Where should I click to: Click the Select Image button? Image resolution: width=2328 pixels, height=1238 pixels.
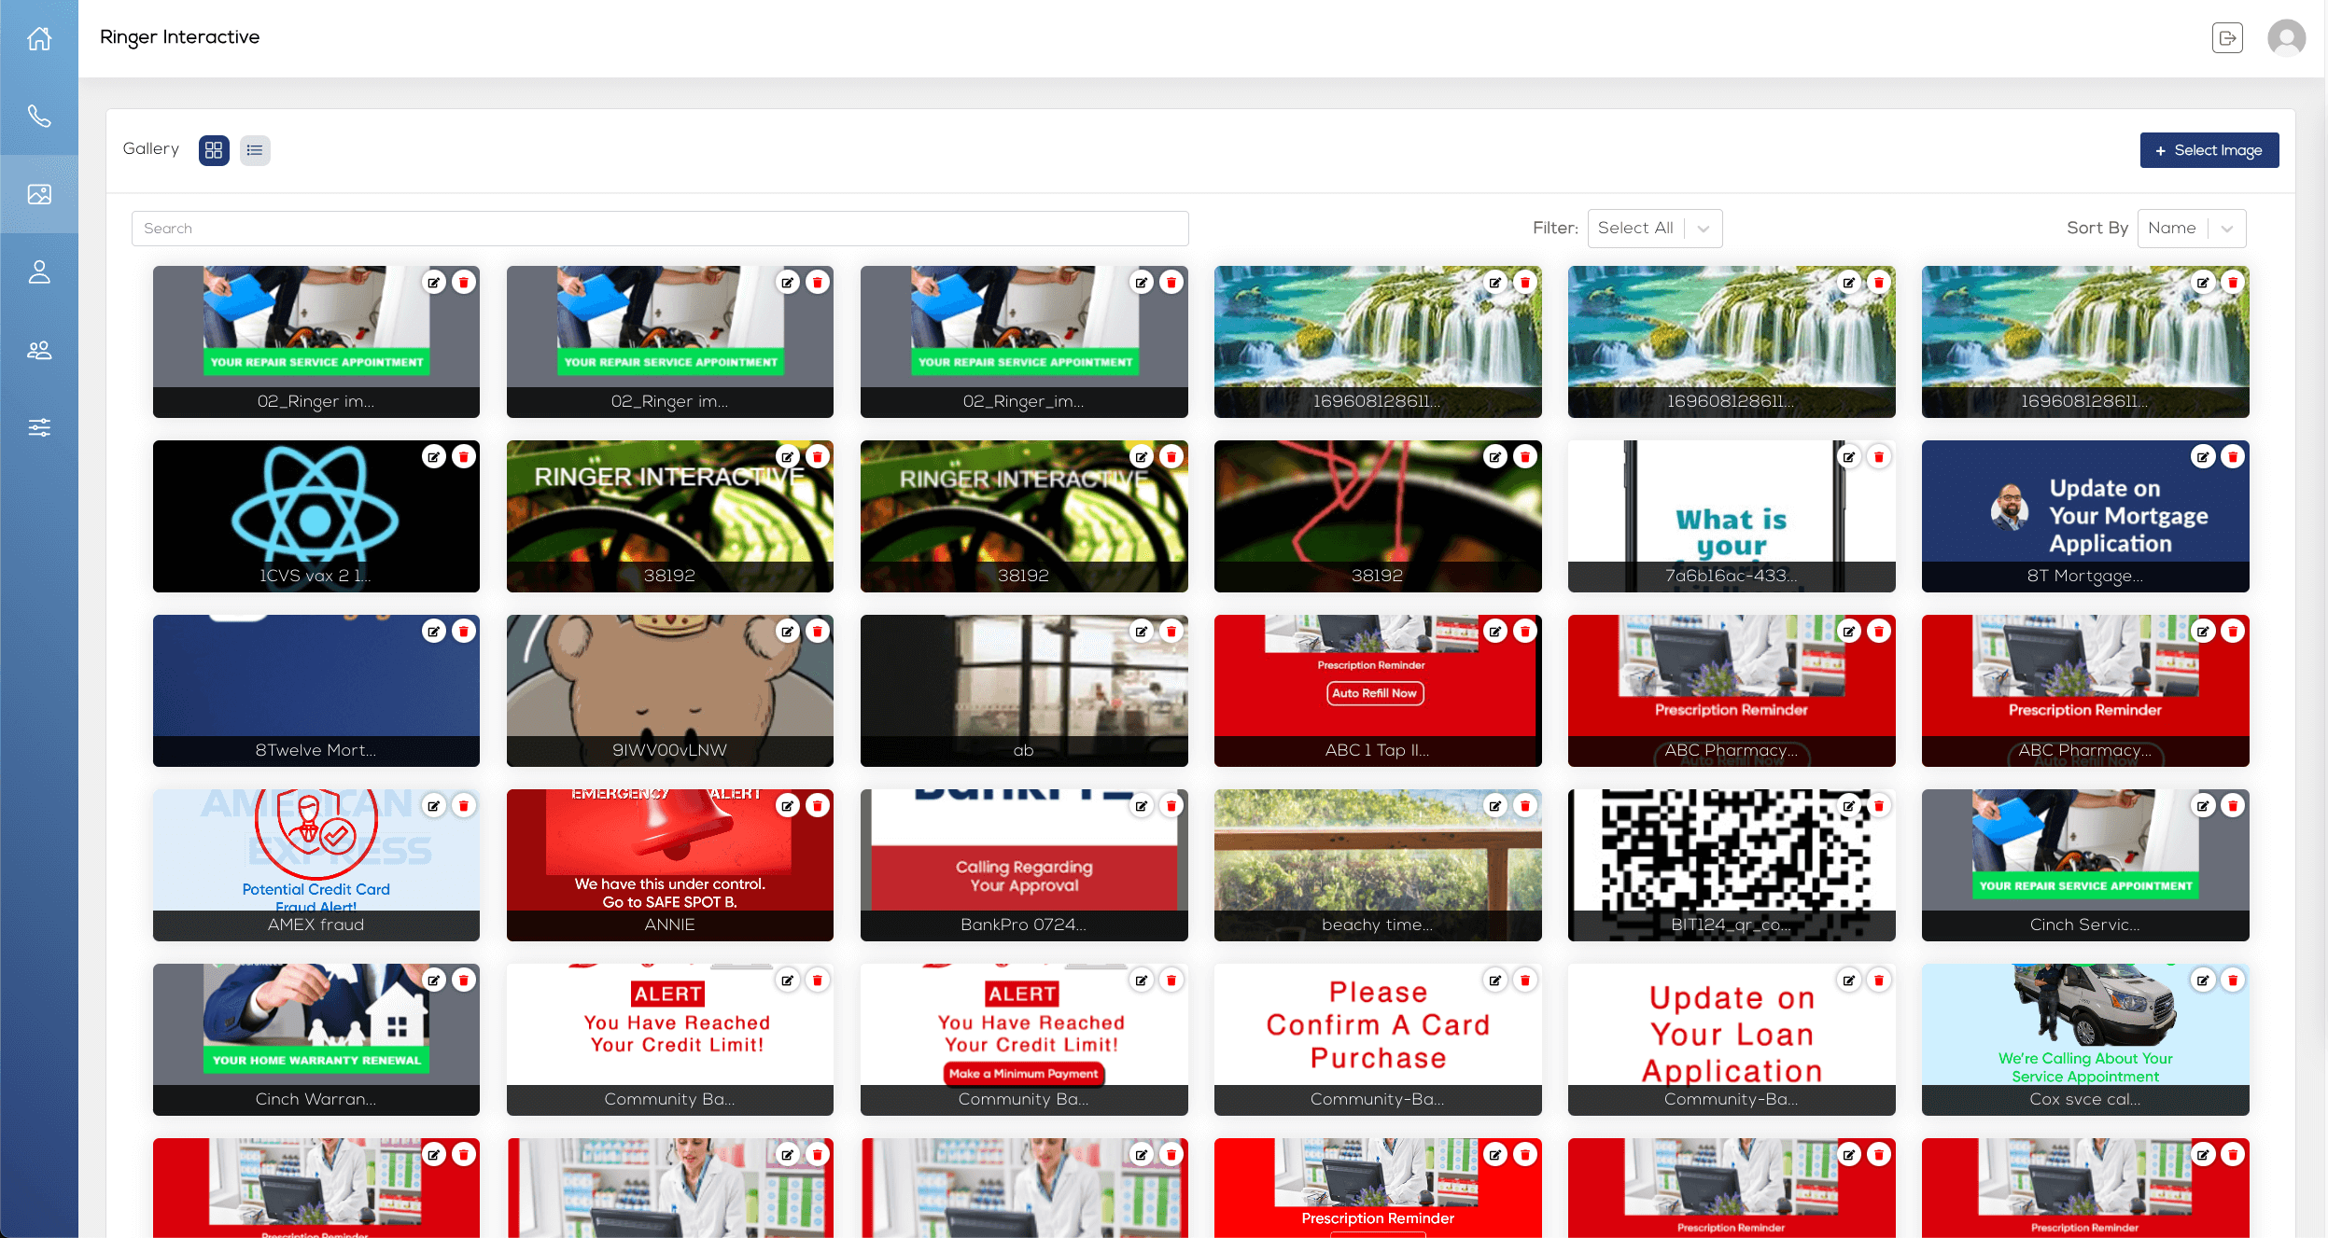pyautogui.click(x=2209, y=150)
